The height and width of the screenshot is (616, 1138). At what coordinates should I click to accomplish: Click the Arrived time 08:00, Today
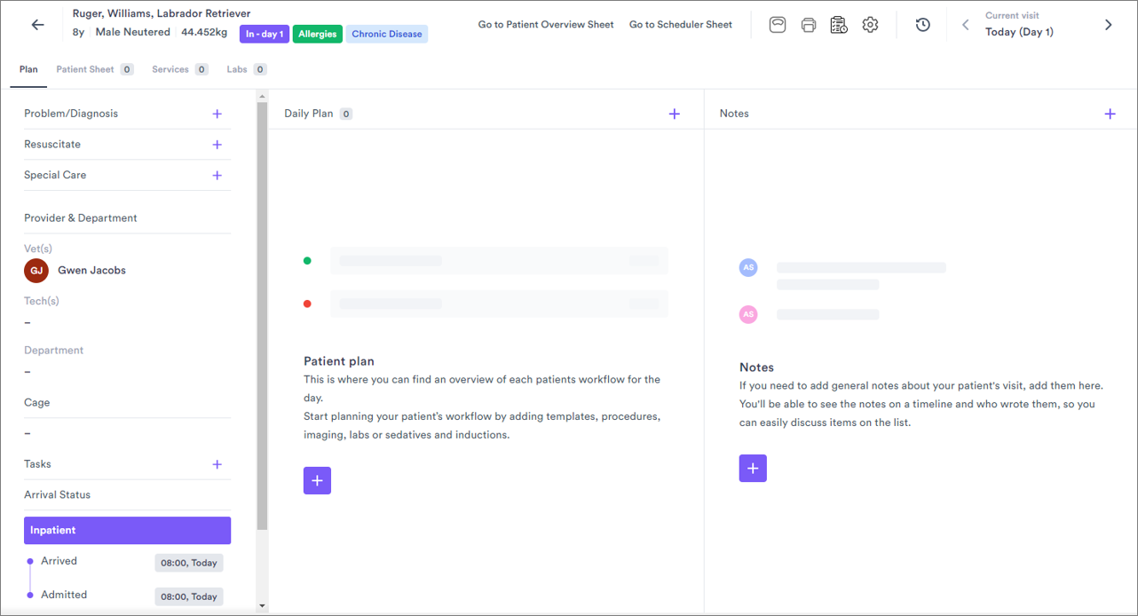(188, 563)
